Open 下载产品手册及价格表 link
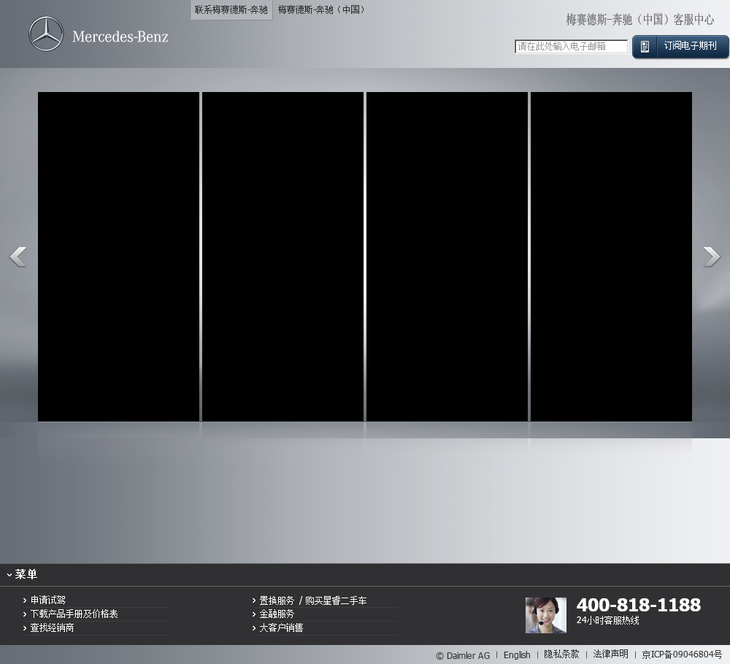 (74, 614)
